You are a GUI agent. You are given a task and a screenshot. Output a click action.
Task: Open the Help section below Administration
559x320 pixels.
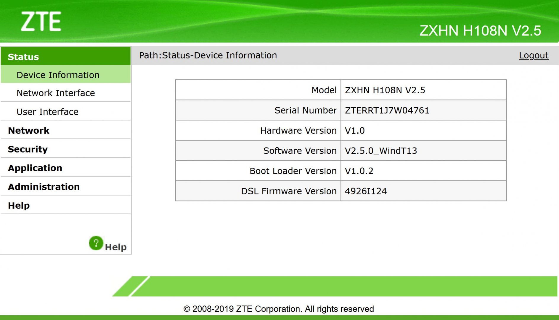point(19,205)
